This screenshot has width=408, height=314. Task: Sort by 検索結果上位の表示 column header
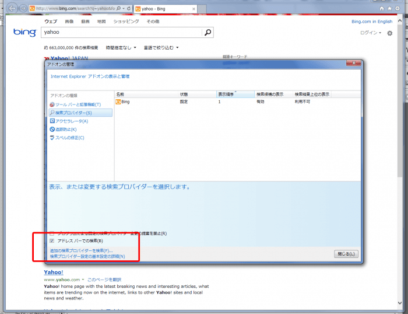click(312, 95)
